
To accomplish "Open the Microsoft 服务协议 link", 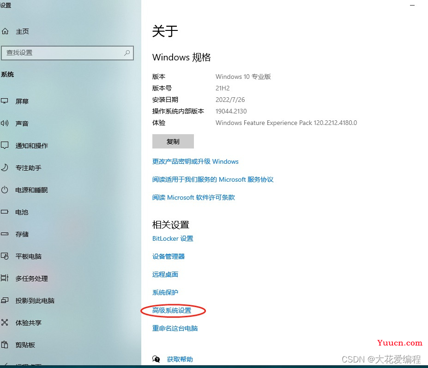I will (213, 179).
